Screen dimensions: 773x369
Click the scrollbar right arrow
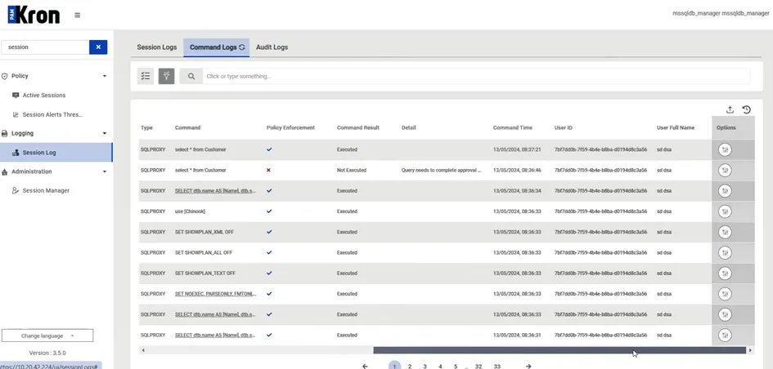coord(750,350)
